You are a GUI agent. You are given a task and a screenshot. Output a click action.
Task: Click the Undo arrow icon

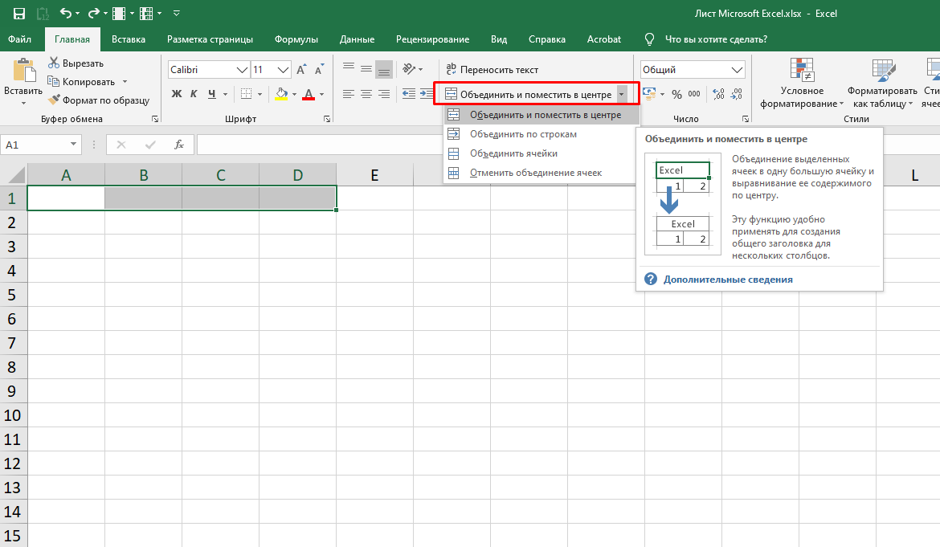click(65, 13)
